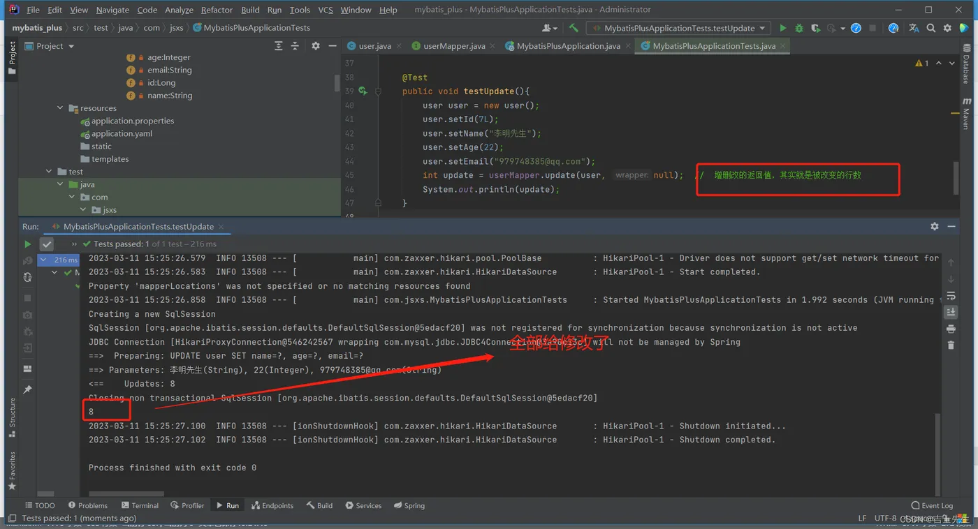Screen dimensions: 978x529
Task: Run with Coverage from the top toolbar
Action: 815,28
